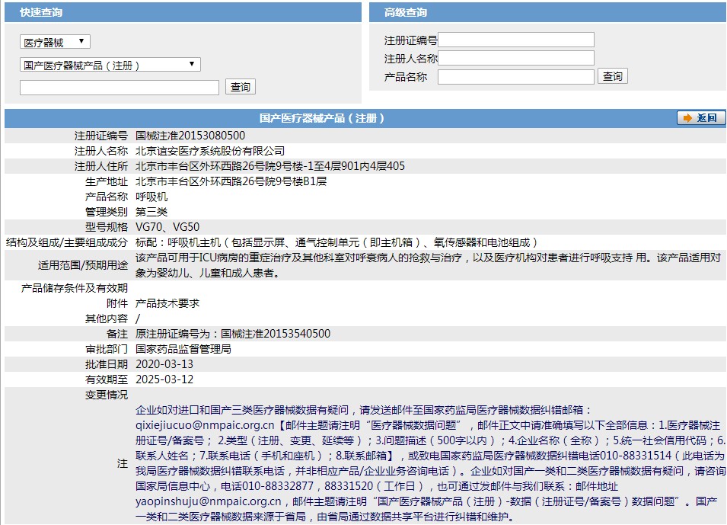727x525 pixels.
Task: Select expiry date 2025-03-12
Action: pyautogui.click(x=164, y=379)
